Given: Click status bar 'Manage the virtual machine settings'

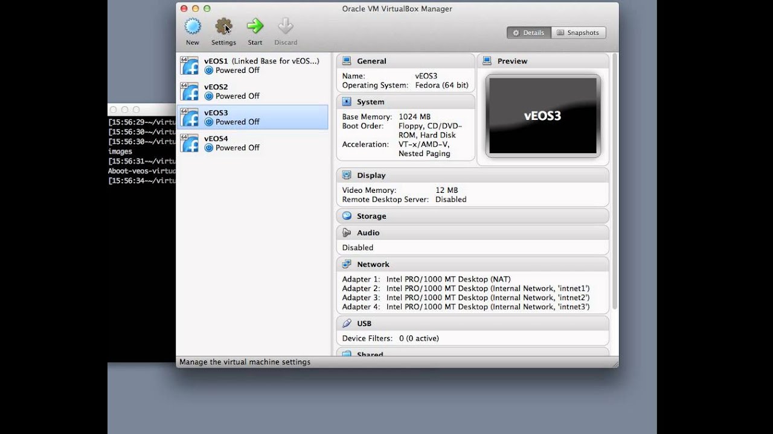Looking at the screenshot, I should [x=245, y=362].
